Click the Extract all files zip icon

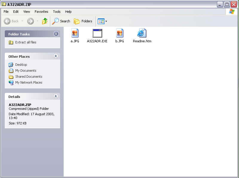tap(11, 42)
